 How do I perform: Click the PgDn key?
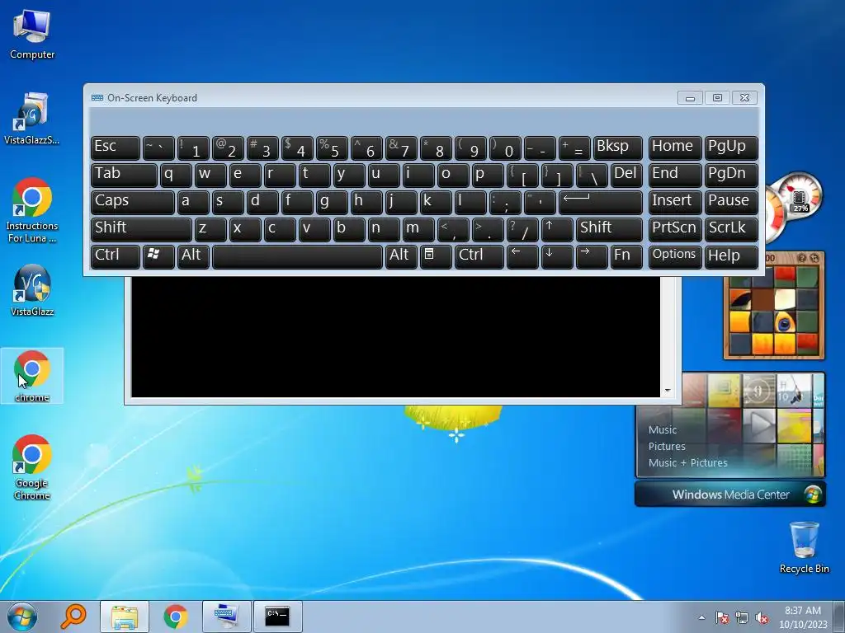click(x=731, y=176)
